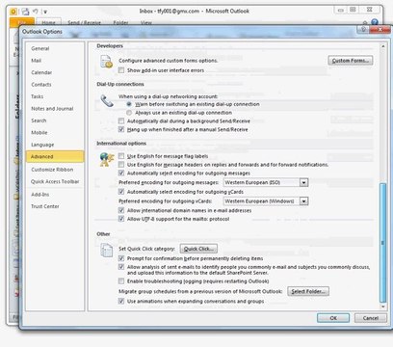393x347 pixels.
Task: Select the Advanced category
Action: pos(55,156)
